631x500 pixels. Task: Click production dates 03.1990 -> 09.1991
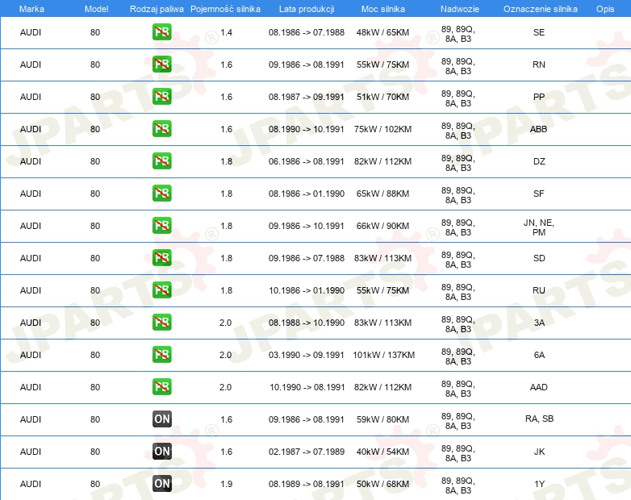[x=307, y=355]
